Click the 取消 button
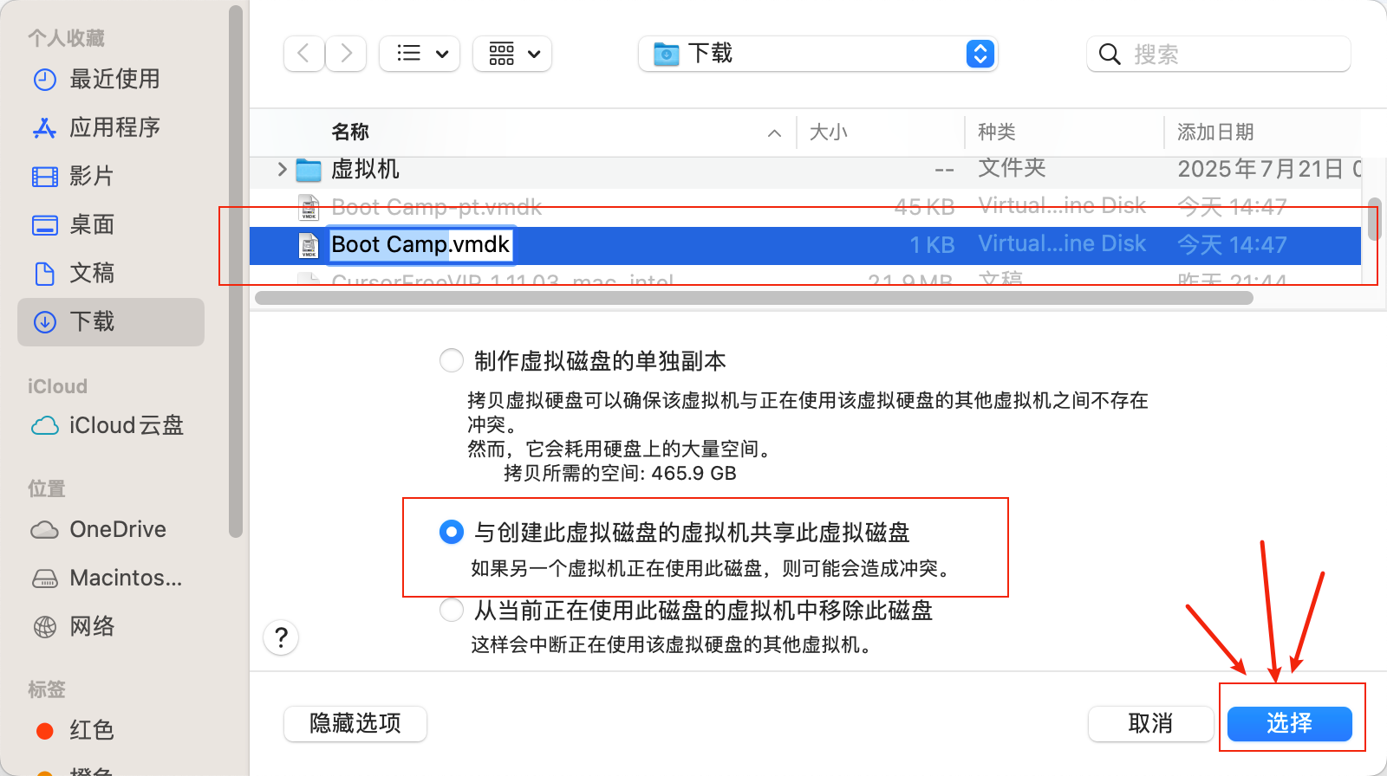The width and height of the screenshot is (1387, 776). click(1150, 723)
